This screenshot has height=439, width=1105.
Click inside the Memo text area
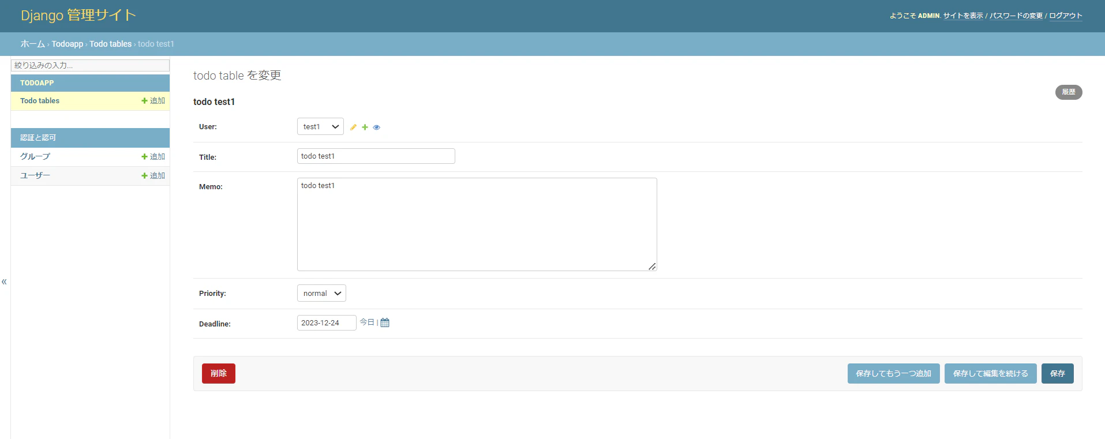477,224
